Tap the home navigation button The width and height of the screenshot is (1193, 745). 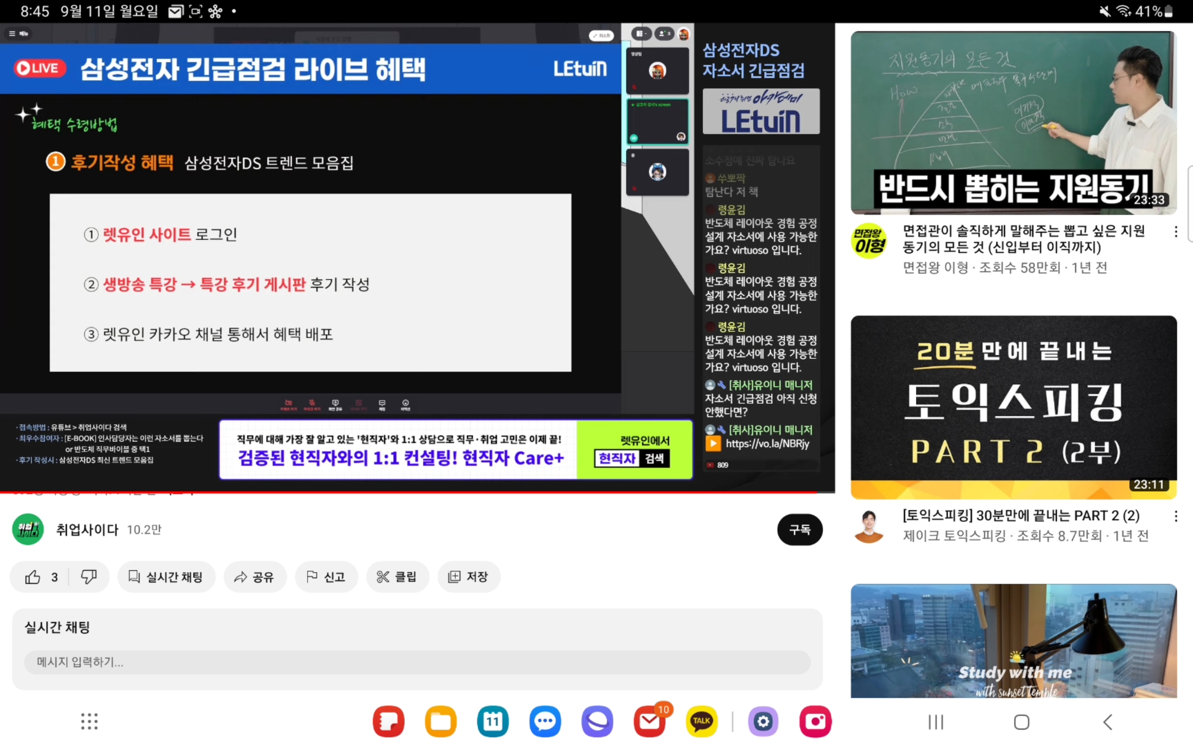point(1022,722)
